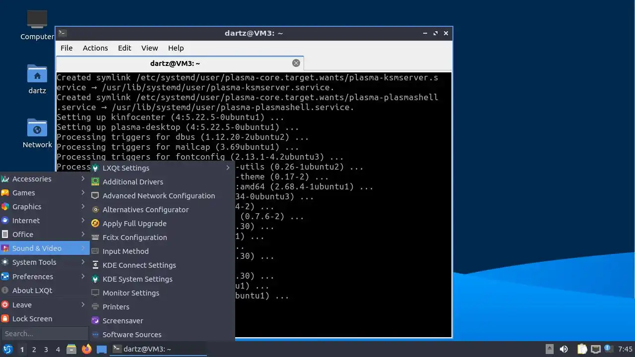Open KDE Connect Settings icon
The image size is (635, 357).
click(x=95, y=265)
